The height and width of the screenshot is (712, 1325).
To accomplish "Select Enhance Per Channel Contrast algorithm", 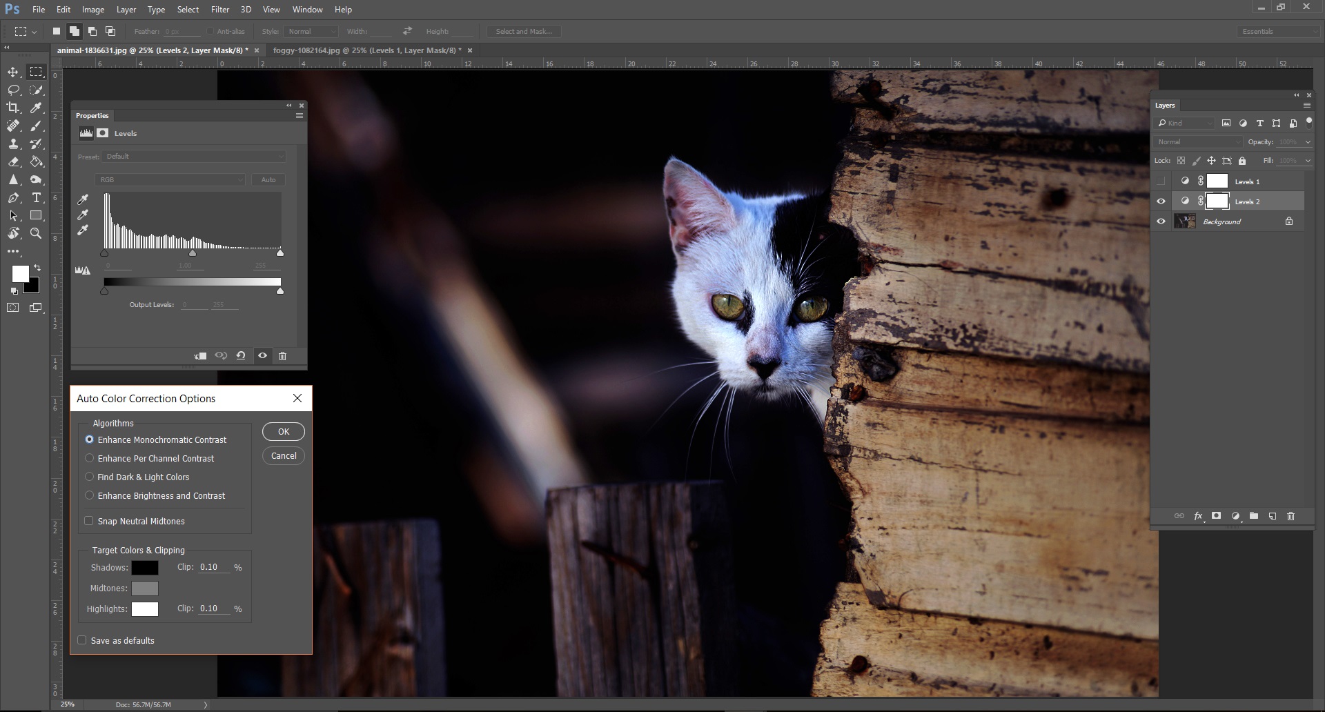I will click(90, 458).
